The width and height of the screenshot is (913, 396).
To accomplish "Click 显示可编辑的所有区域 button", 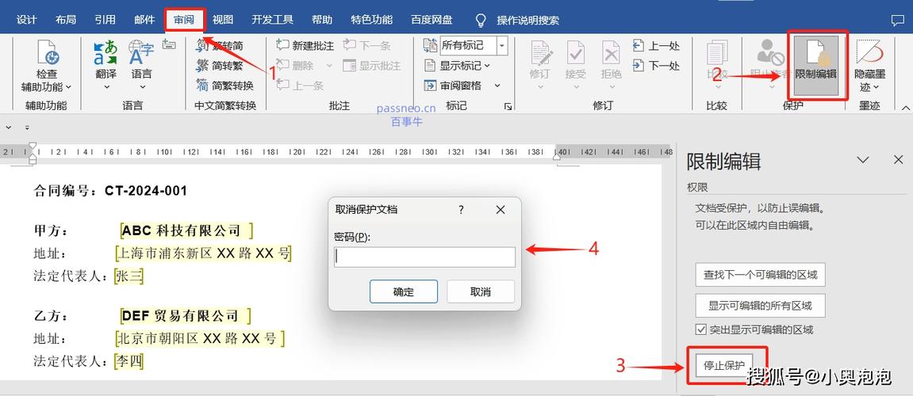I will (x=761, y=305).
